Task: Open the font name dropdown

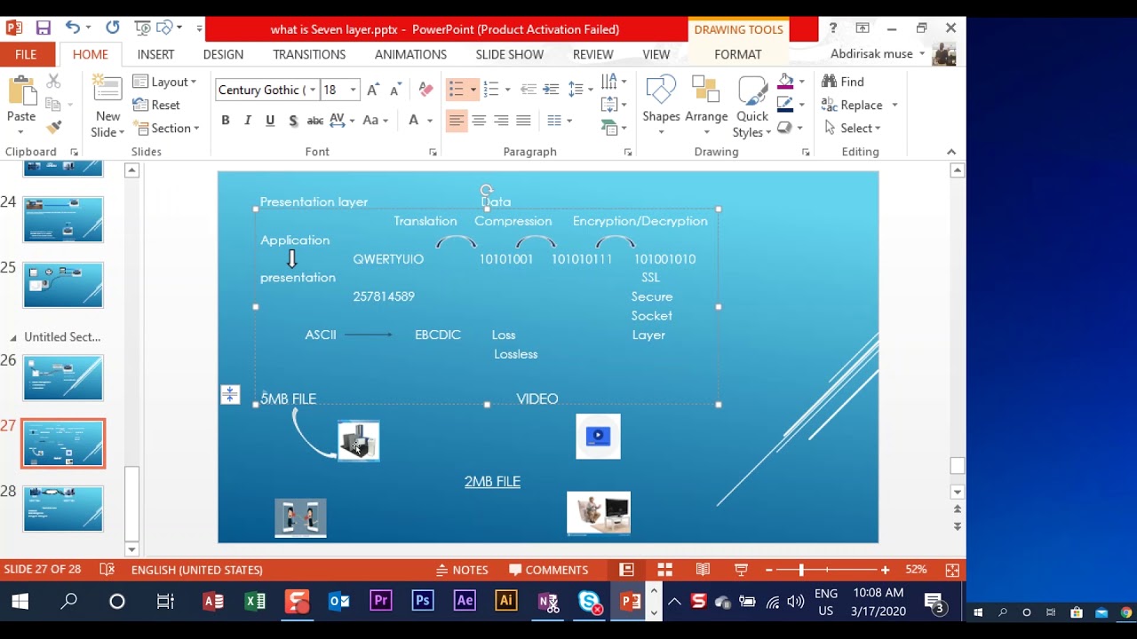Action: pyautogui.click(x=313, y=90)
